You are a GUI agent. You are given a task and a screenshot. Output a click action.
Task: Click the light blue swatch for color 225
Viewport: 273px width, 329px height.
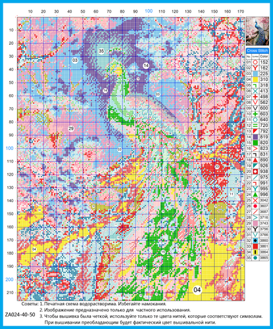[x=255, y=74]
